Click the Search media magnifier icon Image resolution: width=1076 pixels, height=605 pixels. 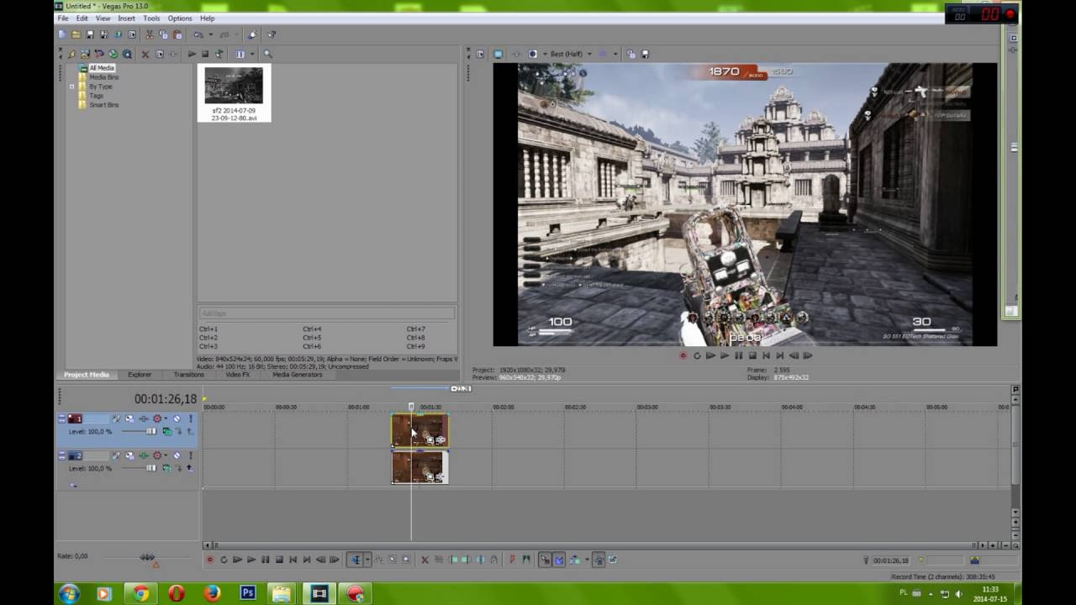pos(267,54)
